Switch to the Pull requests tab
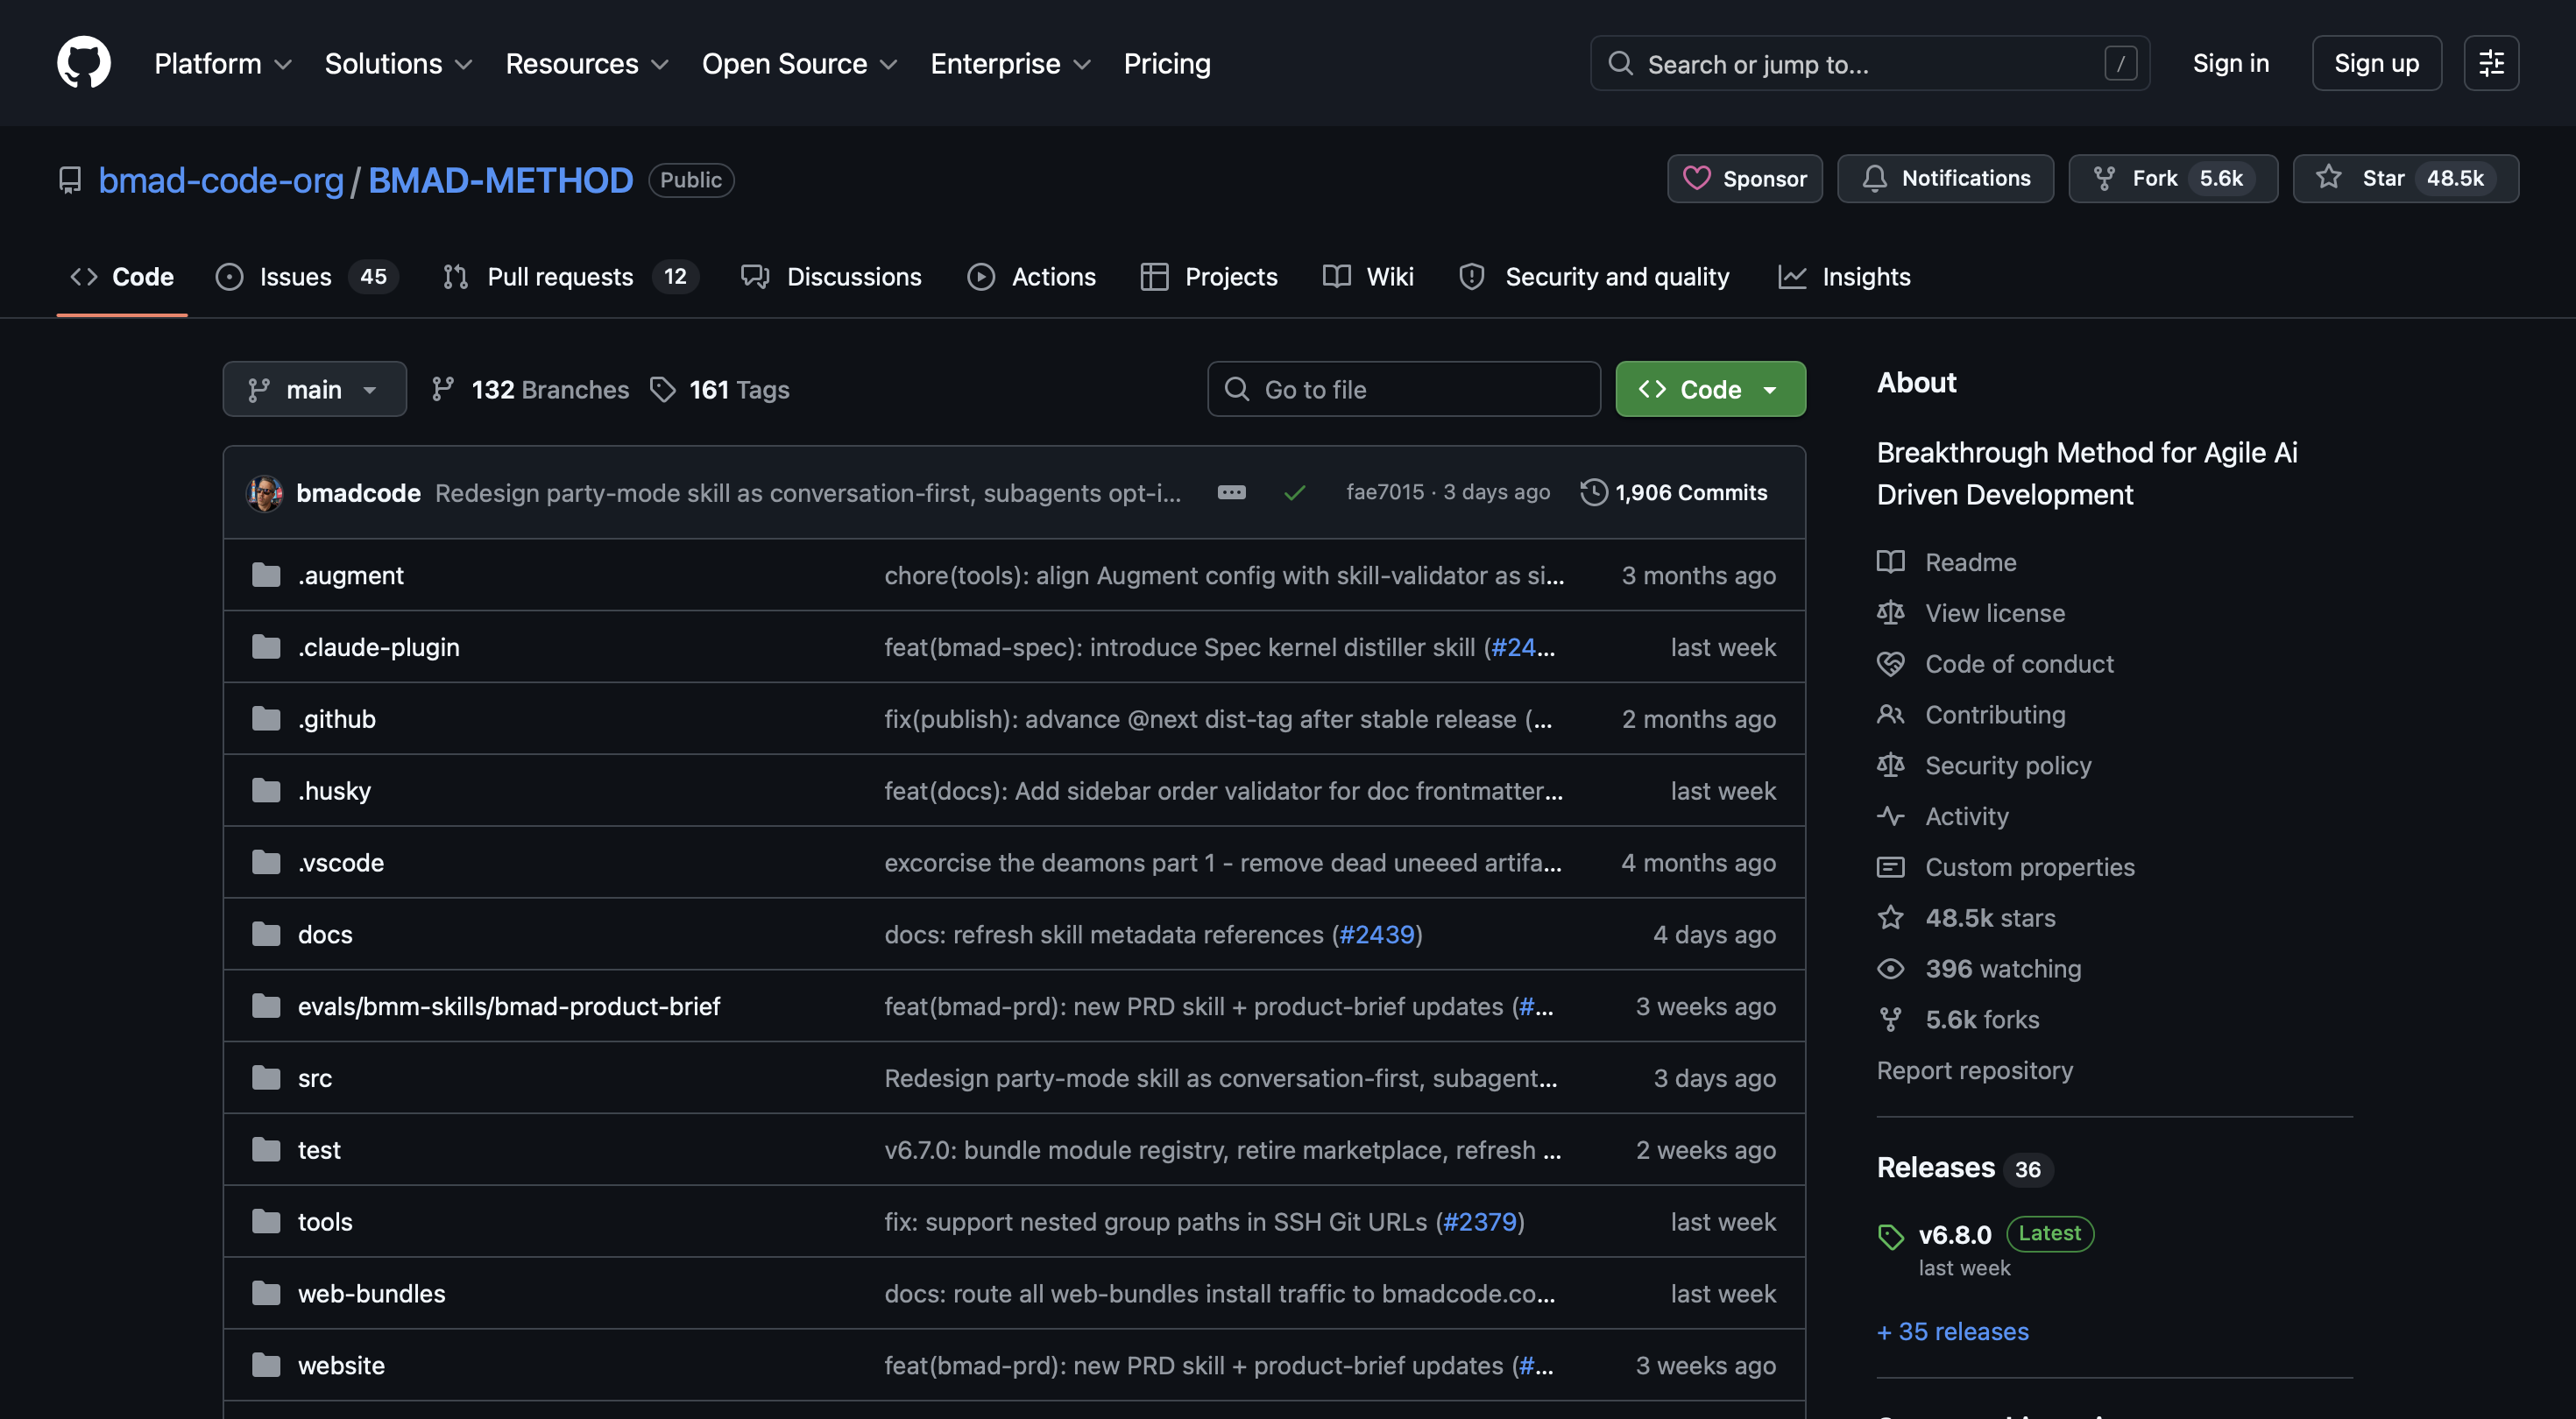Screen dimensions: 2576x1419 pos(570,277)
